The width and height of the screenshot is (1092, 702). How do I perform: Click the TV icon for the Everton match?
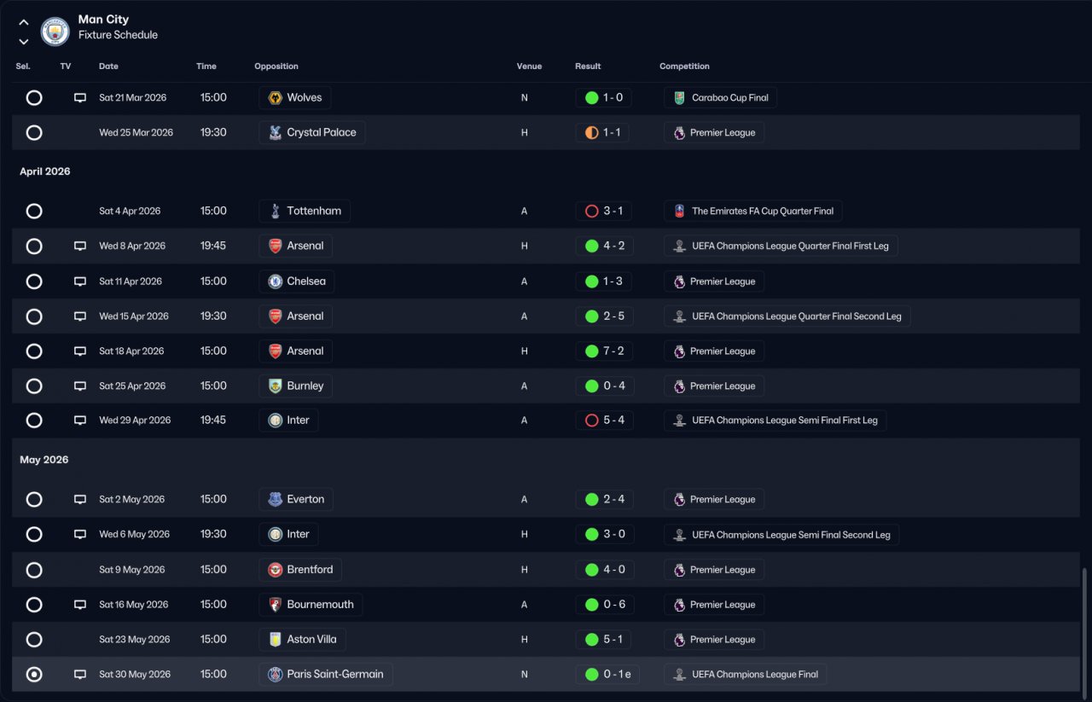(80, 500)
